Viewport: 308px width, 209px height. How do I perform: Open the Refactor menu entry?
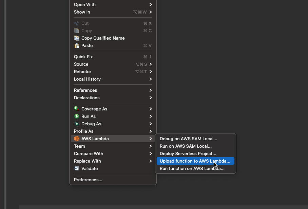[113, 71]
